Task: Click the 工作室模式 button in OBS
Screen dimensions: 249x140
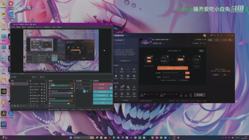Action: [103, 99]
